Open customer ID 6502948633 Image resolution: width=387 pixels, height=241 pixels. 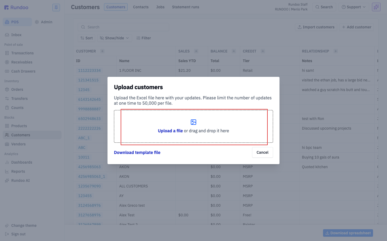89,119
